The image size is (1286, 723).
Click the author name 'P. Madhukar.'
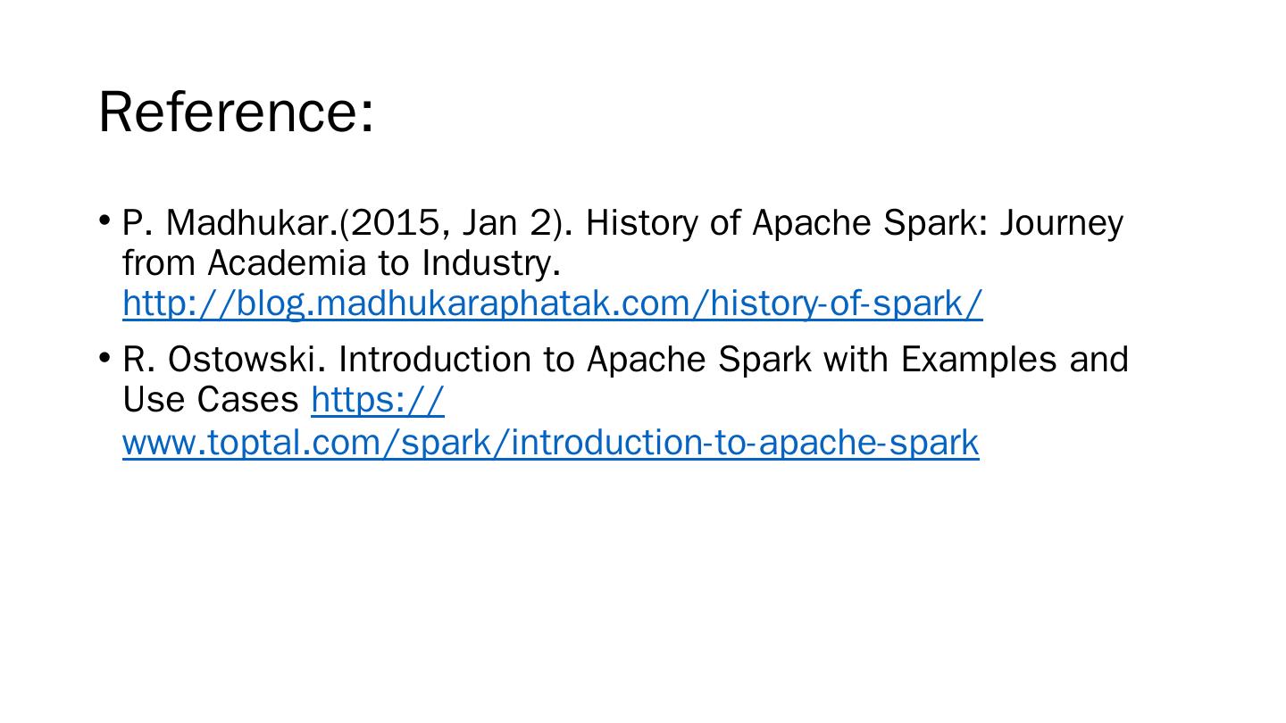pyautogui.click(x=230, y=223)
